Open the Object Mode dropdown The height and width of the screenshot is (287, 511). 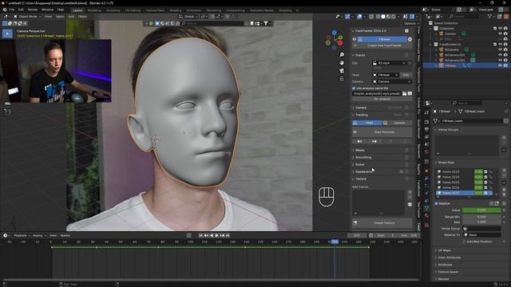point(27,16)
